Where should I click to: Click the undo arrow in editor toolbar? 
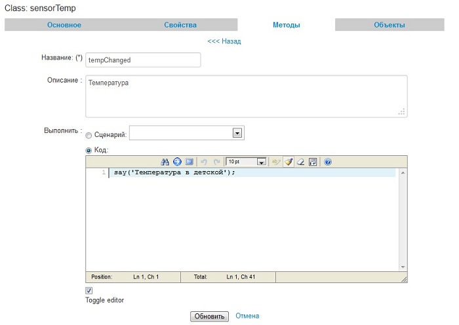coord(203,161)
